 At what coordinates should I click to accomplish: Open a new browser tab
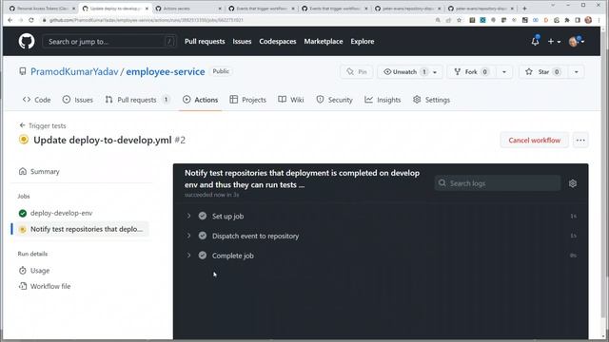(x=524, y=9)
